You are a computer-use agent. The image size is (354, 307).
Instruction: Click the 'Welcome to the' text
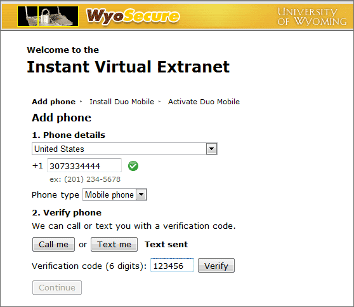pyautogui.click(x=63, y=50)
